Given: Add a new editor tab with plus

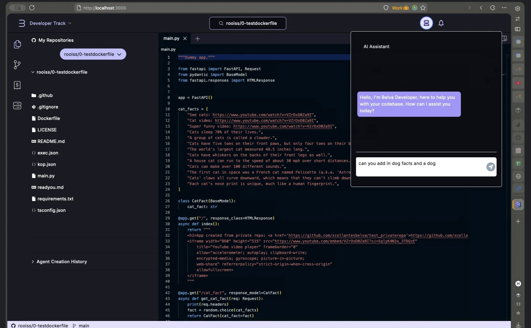Looking at the screenshot, I should (198, 39).
